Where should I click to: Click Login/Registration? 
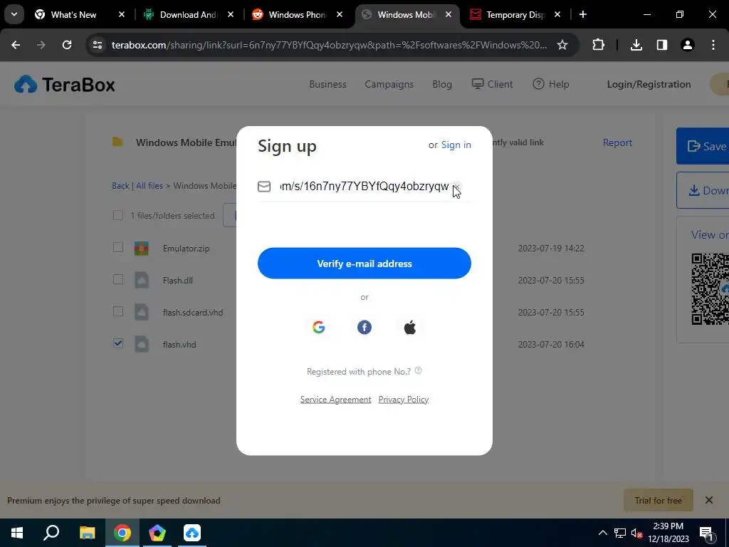(x=649, y=84)
